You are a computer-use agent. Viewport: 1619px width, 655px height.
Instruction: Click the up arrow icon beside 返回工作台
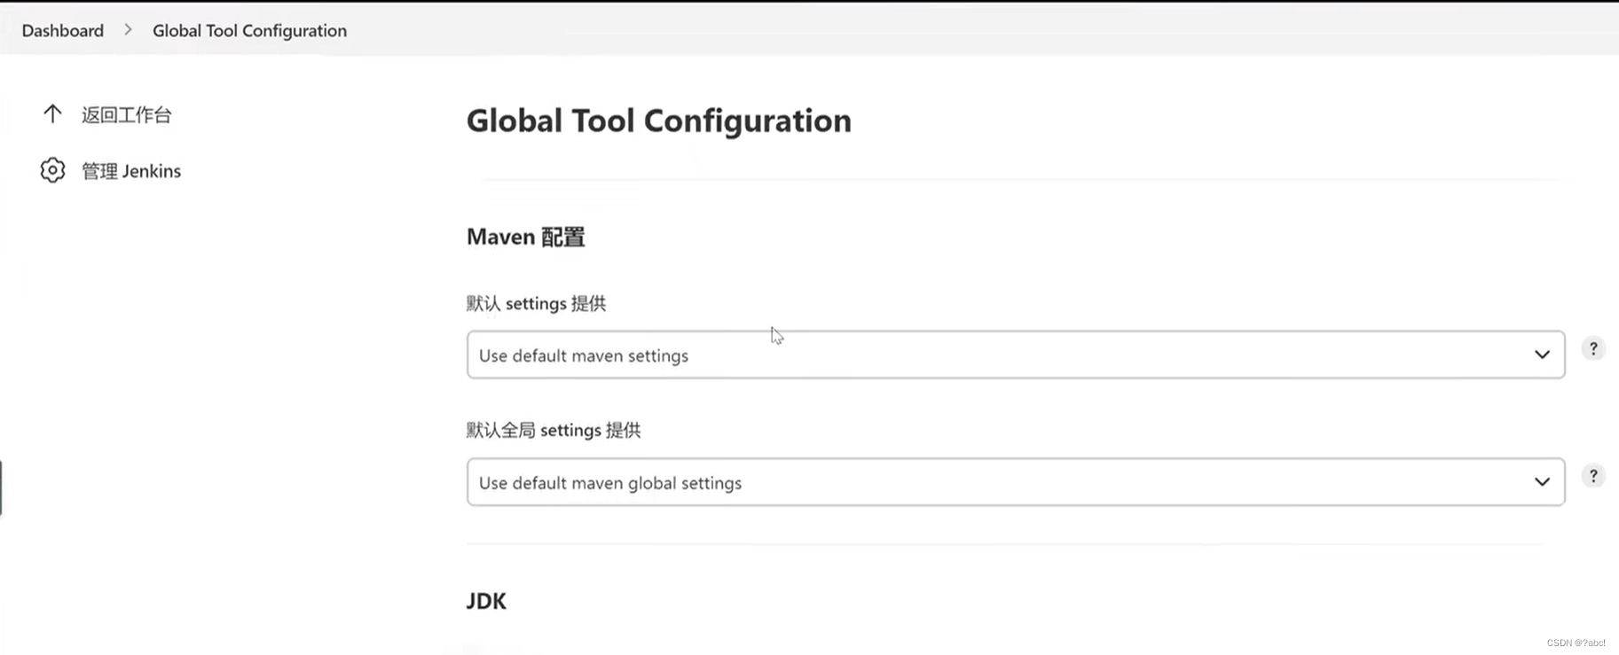(52, 113)
